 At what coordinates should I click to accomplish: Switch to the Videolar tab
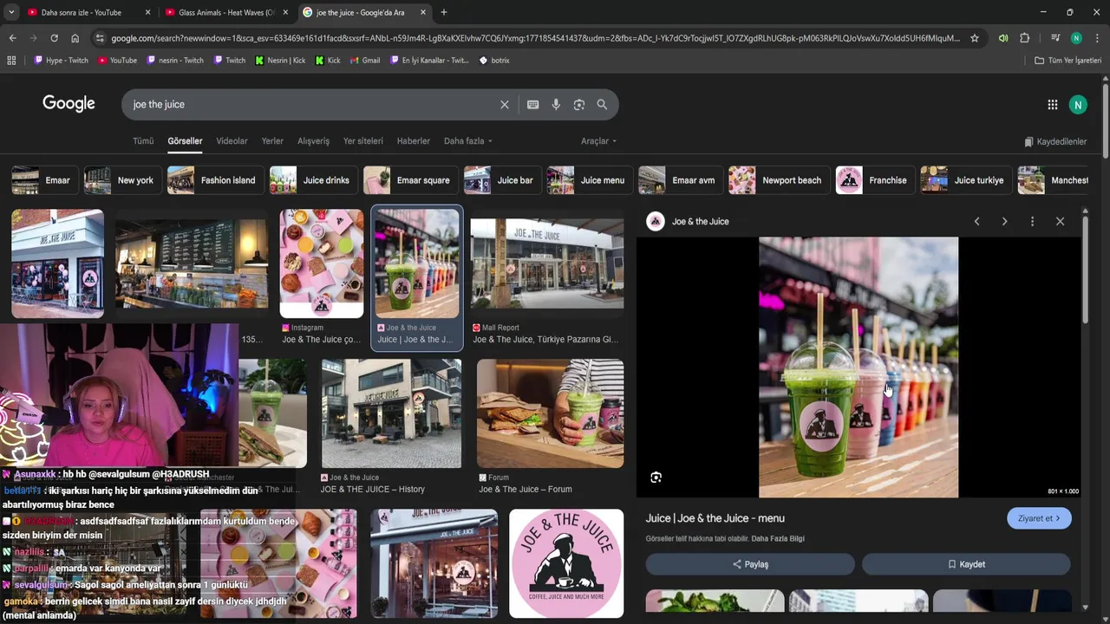[x=232, y=141]
